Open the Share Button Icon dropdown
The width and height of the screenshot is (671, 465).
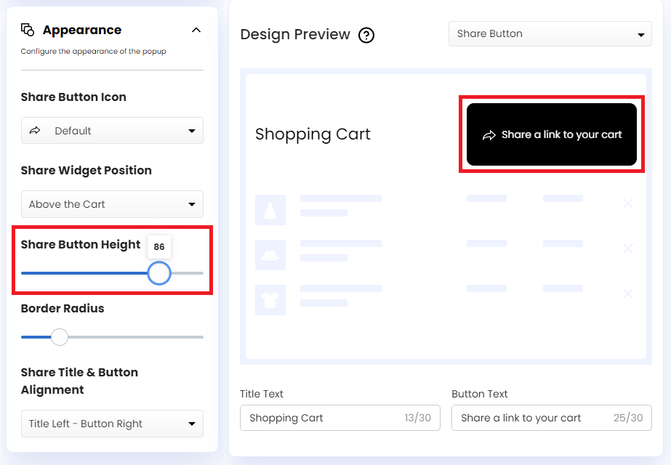(x=112, y=130)
